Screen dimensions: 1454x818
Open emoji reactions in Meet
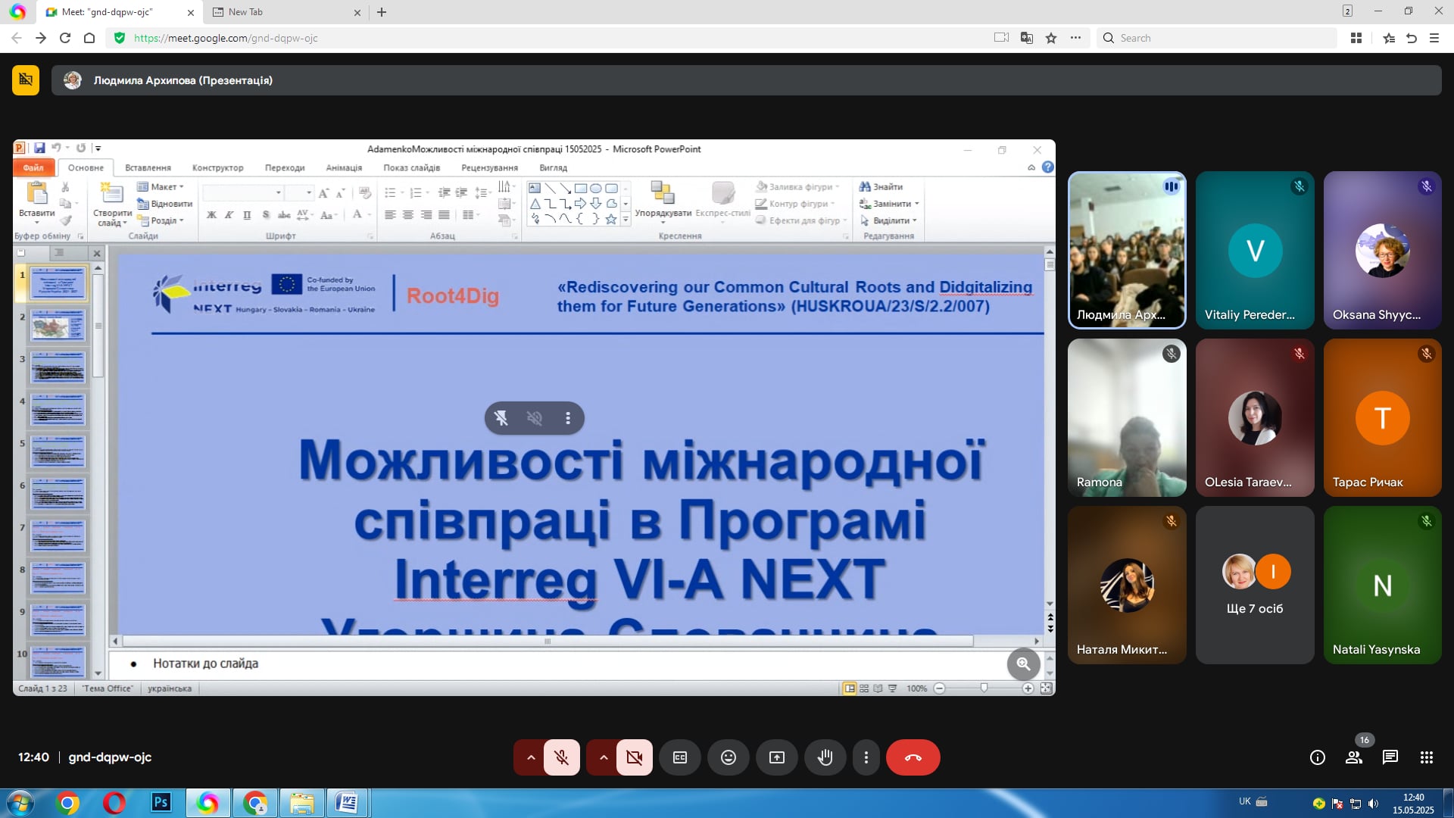729,757
